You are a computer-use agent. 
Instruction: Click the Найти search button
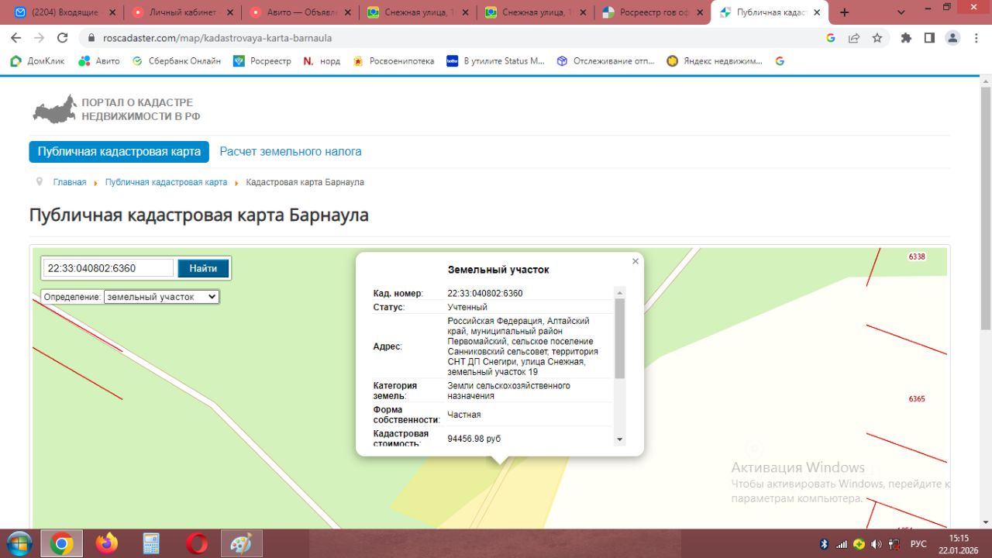click(203, 268)
